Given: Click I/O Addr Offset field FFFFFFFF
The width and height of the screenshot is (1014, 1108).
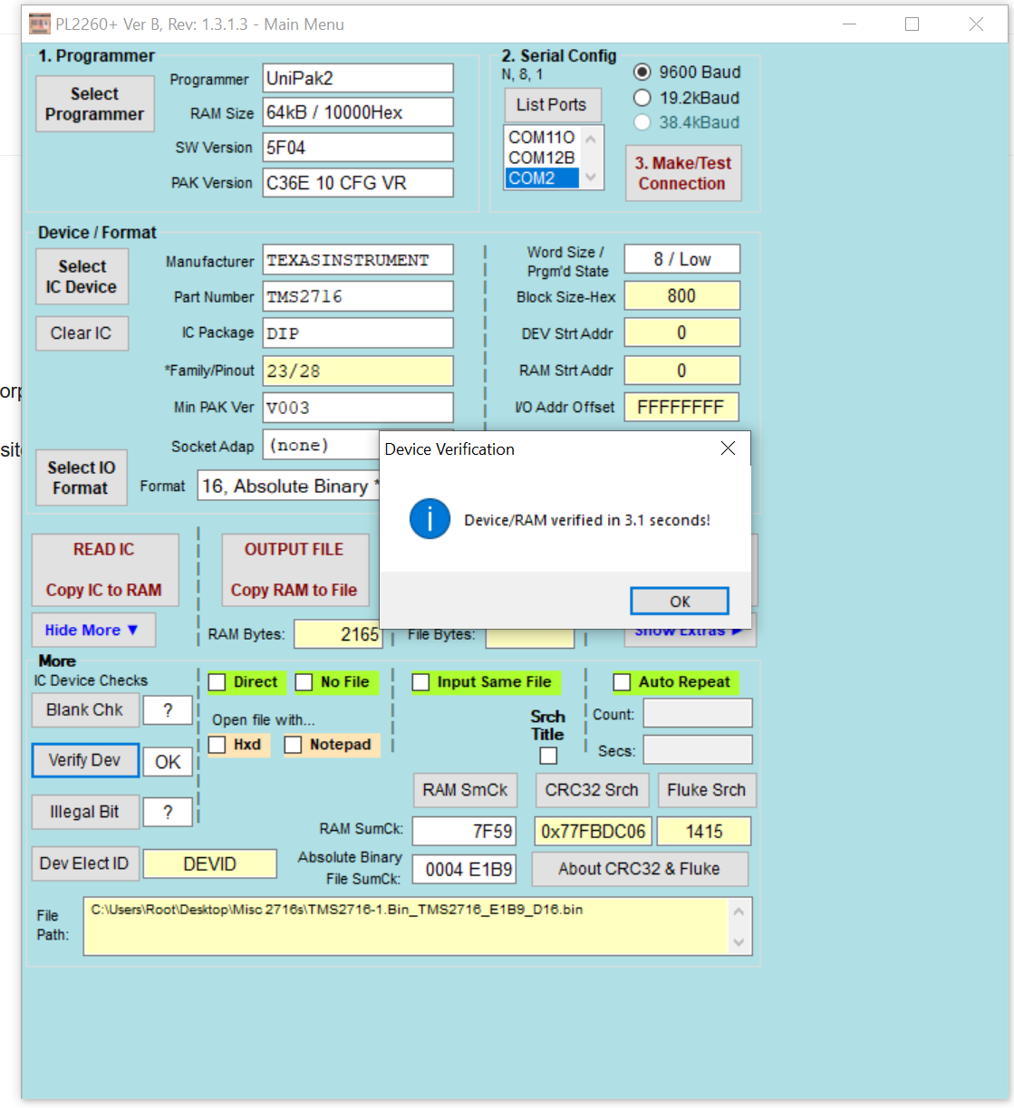Looking at the screenshot, I should 681,408.
